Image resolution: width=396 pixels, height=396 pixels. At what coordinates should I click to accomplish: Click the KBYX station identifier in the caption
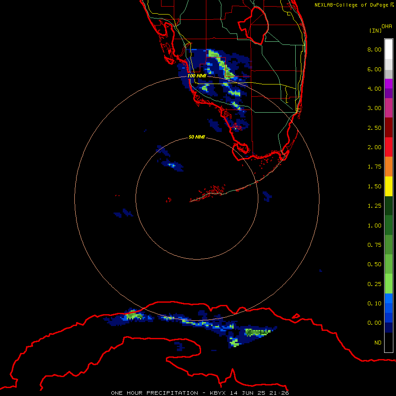pos(218,393)
